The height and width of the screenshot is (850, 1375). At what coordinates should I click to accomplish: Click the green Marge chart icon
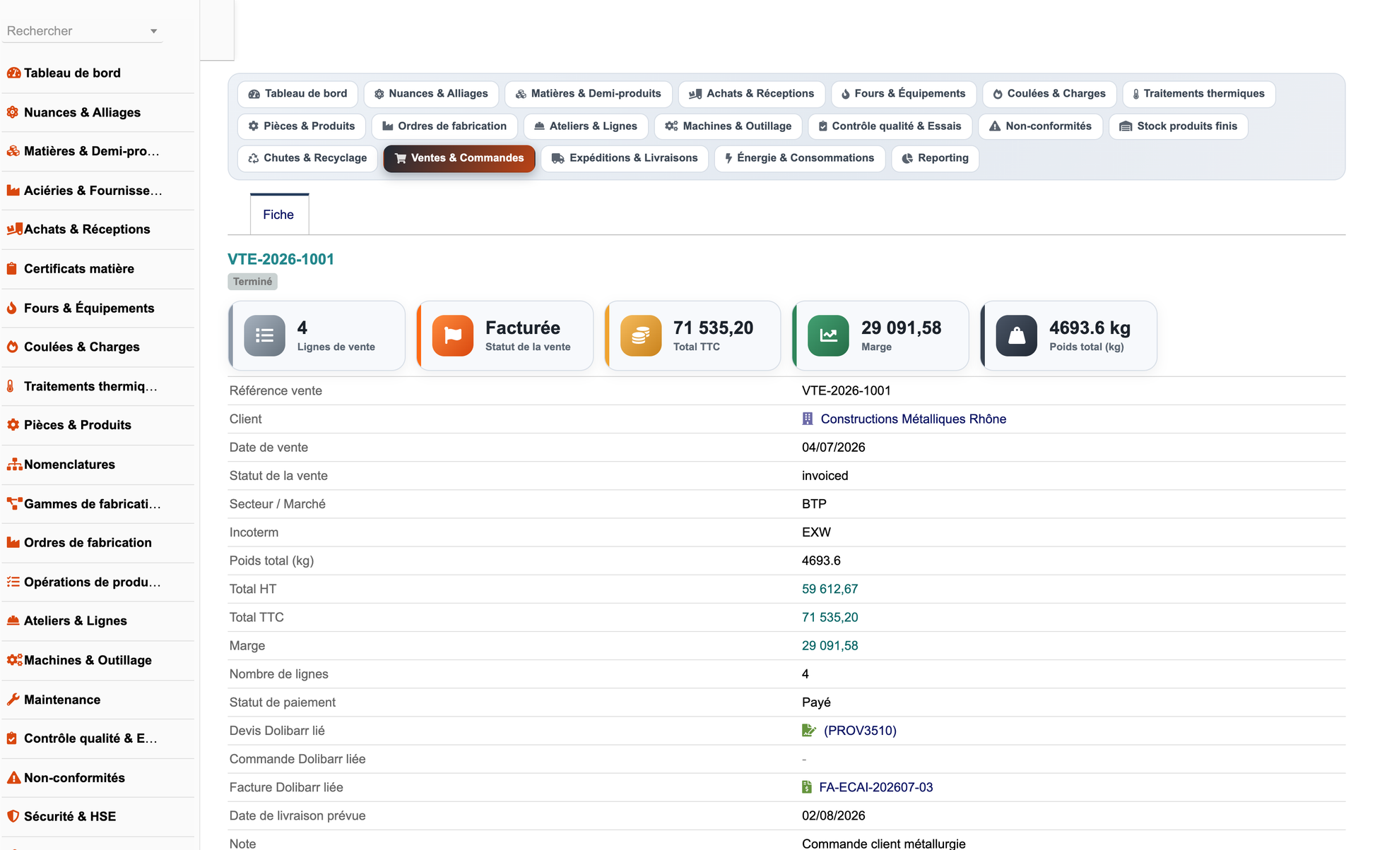[x=828, y=335]
